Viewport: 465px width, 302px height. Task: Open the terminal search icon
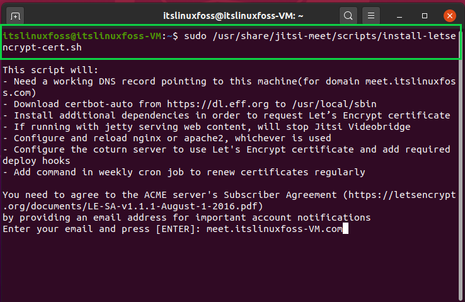click(348, 16)
